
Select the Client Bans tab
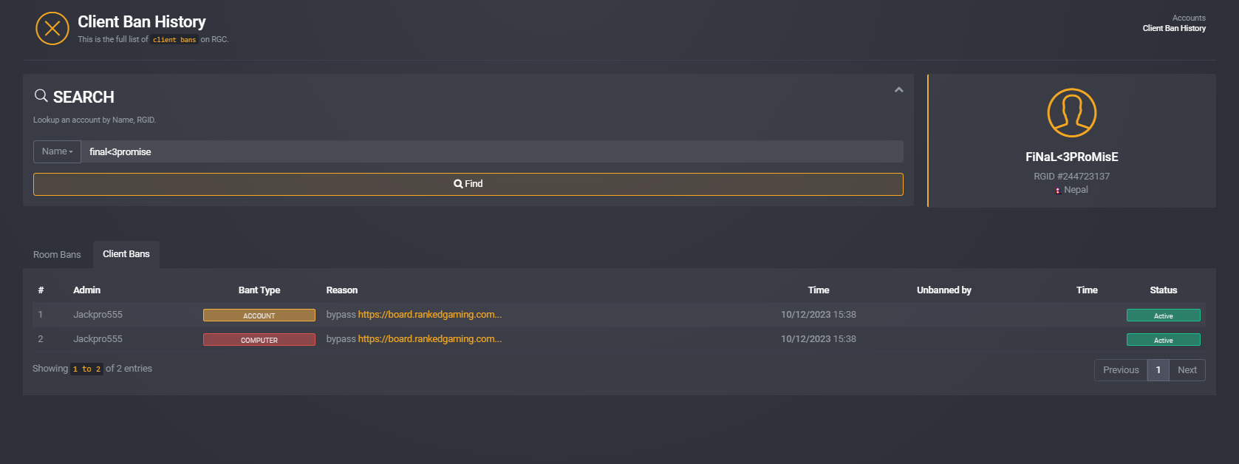coord(126,254)
